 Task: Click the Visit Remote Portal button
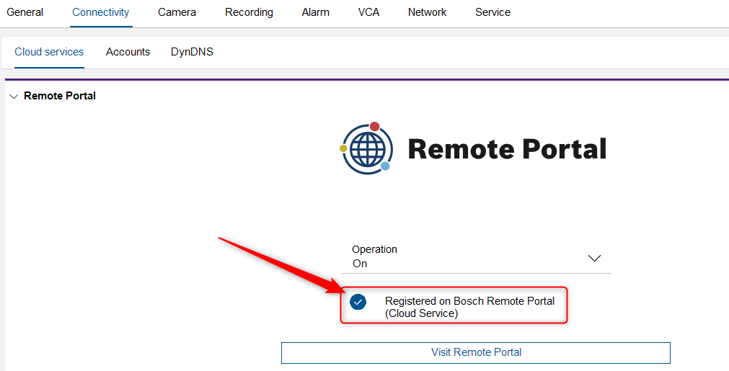(x=476, y=353)
